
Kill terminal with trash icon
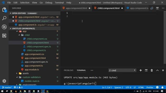[x=152, y=70]
